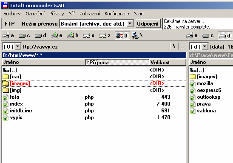Image resolution: width=233 pixels, height=163 pixels.
Task: Select sablona file in right panel
Action: pyautogui.click(x=211, y=111)
